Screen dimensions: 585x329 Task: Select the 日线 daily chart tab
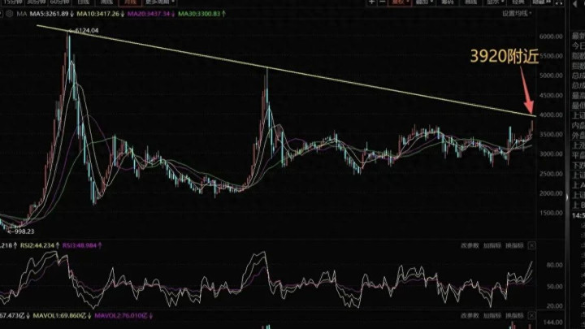click(83, 2)
